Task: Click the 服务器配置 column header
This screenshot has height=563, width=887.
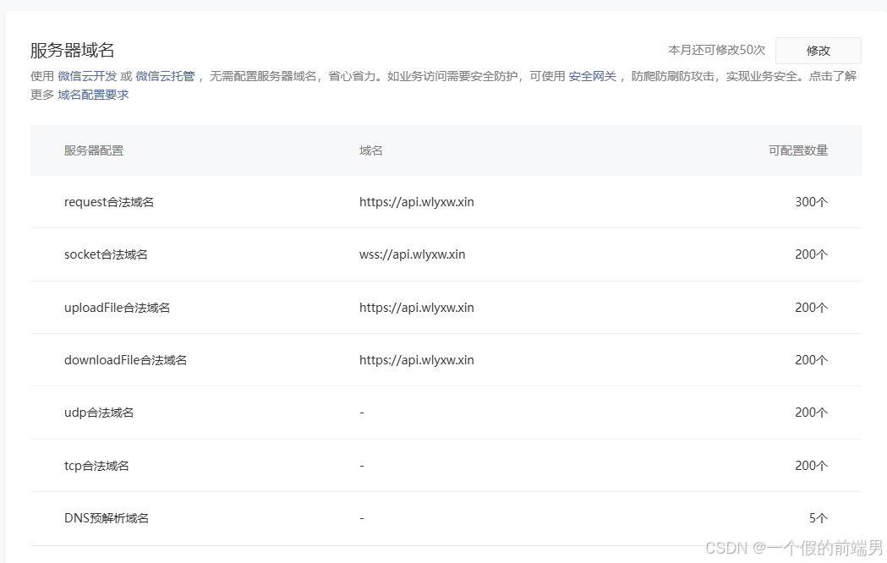Action: click(94, 151)
